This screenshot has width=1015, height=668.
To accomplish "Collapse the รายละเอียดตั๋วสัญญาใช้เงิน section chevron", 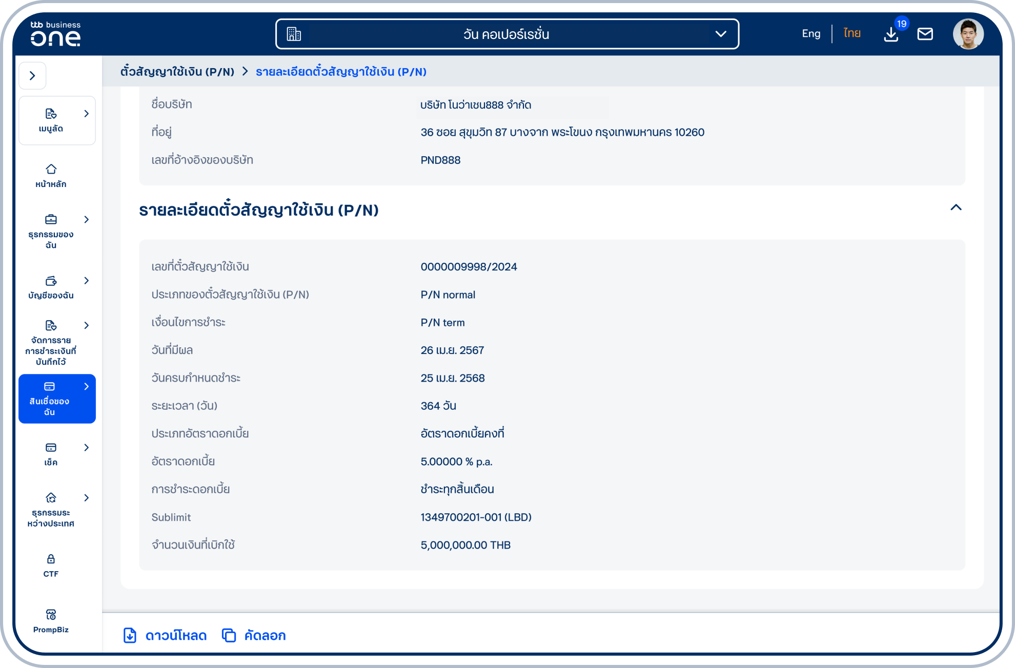I will click(x=956, y=208).
